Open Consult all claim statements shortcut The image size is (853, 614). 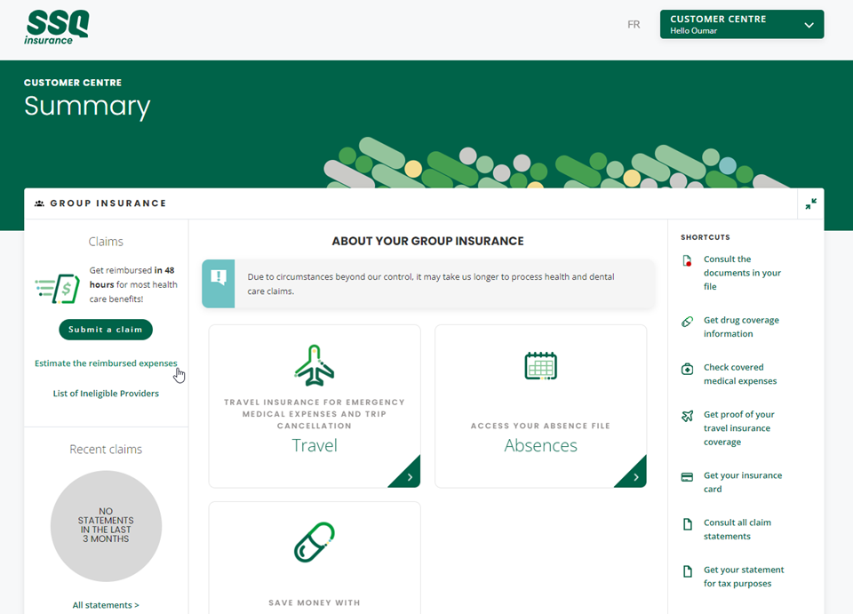pos(737,530)
